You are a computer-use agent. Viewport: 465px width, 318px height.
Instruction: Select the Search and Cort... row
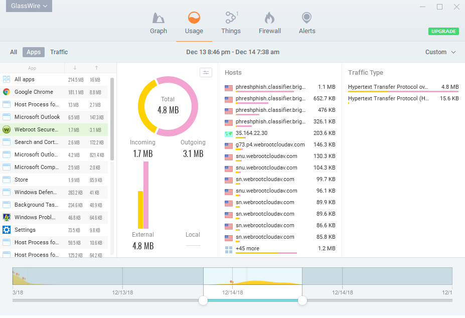pos(54,142)
